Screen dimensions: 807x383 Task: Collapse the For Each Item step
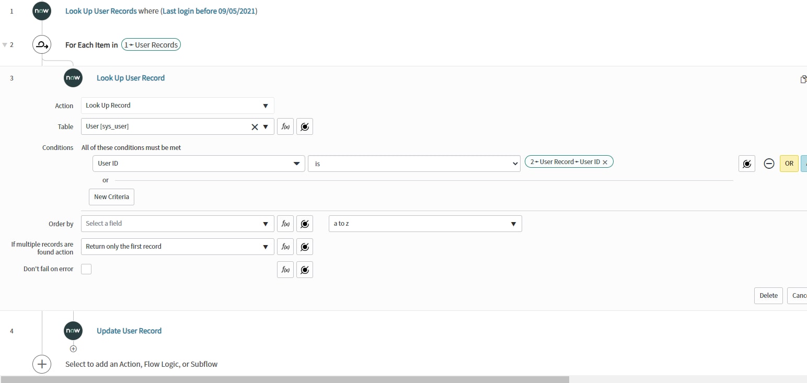point(5,44)
